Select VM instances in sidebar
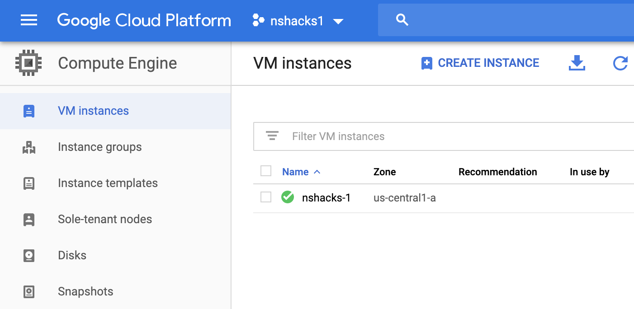This screenshot has height=309, width=634. coord(93,111)
